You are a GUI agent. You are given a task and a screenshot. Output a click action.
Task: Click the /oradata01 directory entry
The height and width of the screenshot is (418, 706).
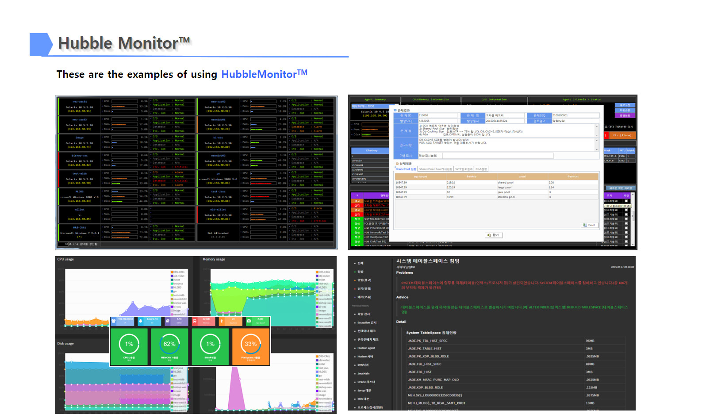[370, 179]
